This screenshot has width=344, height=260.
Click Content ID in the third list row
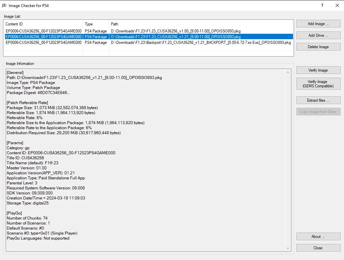click(44, 42)
